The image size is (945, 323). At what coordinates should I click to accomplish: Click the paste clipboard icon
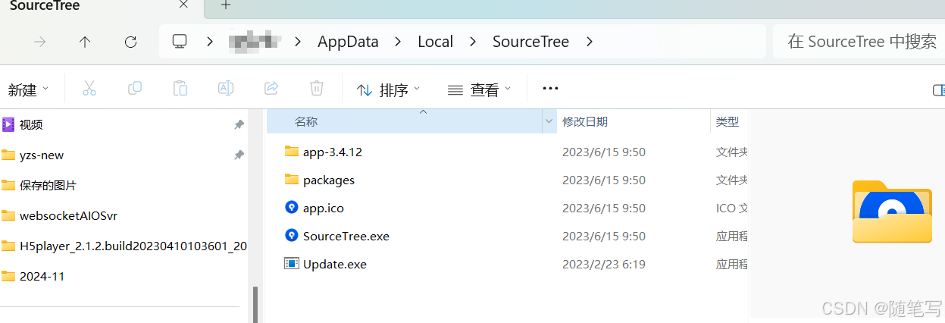pyautogui.click(x=180, y=89)
